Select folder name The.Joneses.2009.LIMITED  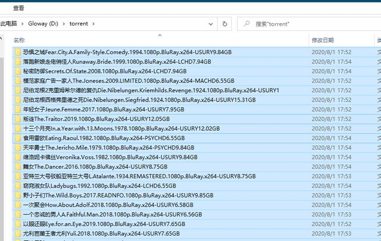coord(129,80)
